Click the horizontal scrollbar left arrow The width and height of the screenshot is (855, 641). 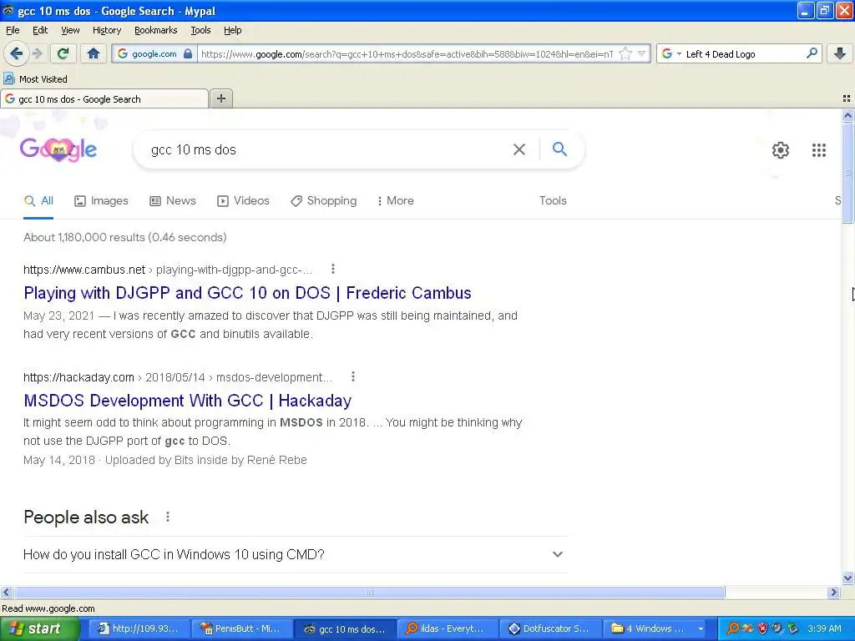pyautogui.click(x=6, y=592)
